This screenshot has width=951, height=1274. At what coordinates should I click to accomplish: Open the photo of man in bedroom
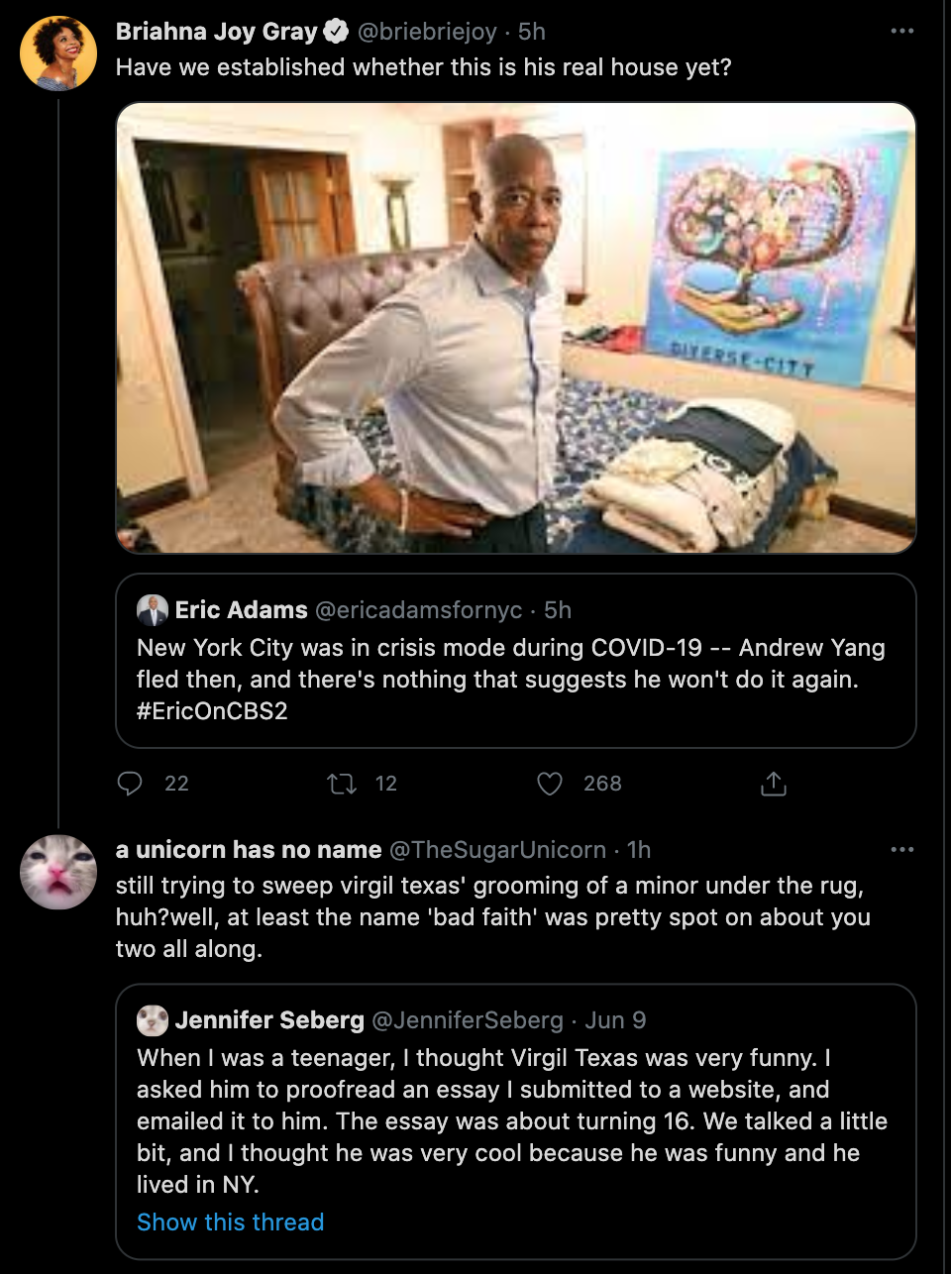[516, 328]
